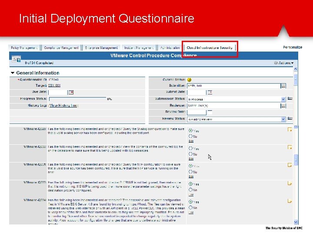Click the scrollbar down arrow at bottom
The width and height of the screenshot is (313, 234).
point(296,222)
